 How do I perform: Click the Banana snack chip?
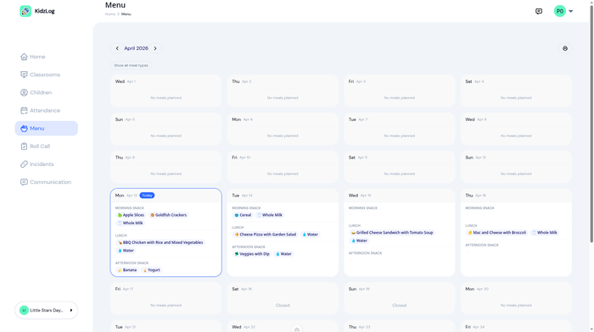coord(127,270)
